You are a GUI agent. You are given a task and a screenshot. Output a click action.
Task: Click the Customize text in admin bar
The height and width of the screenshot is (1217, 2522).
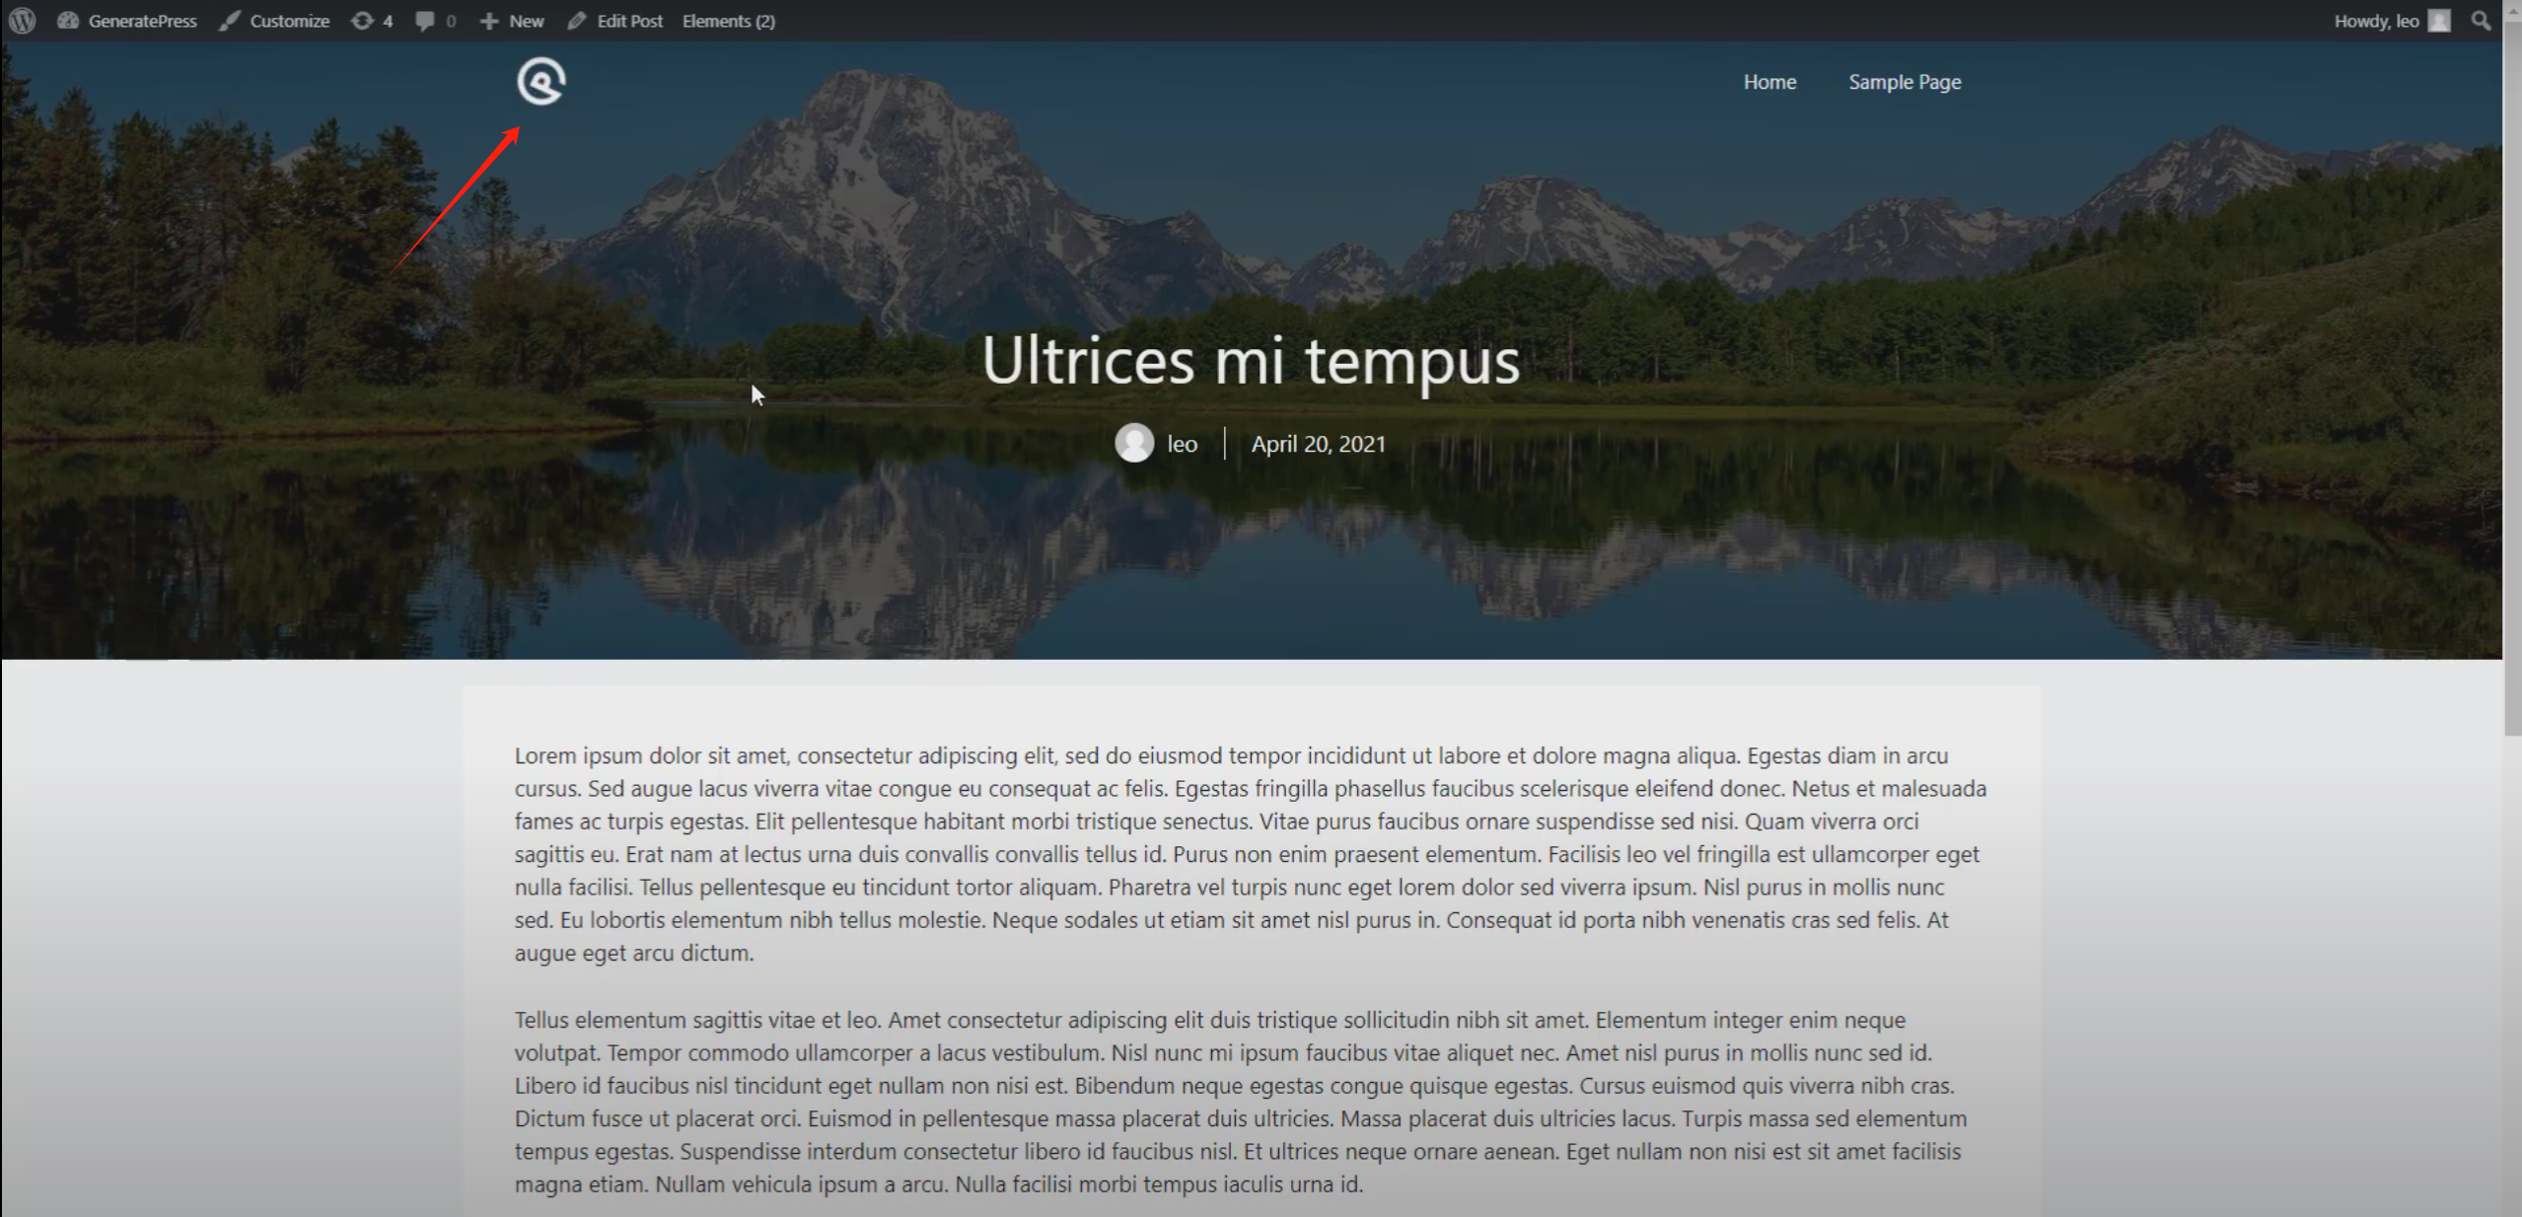(289, 21)
